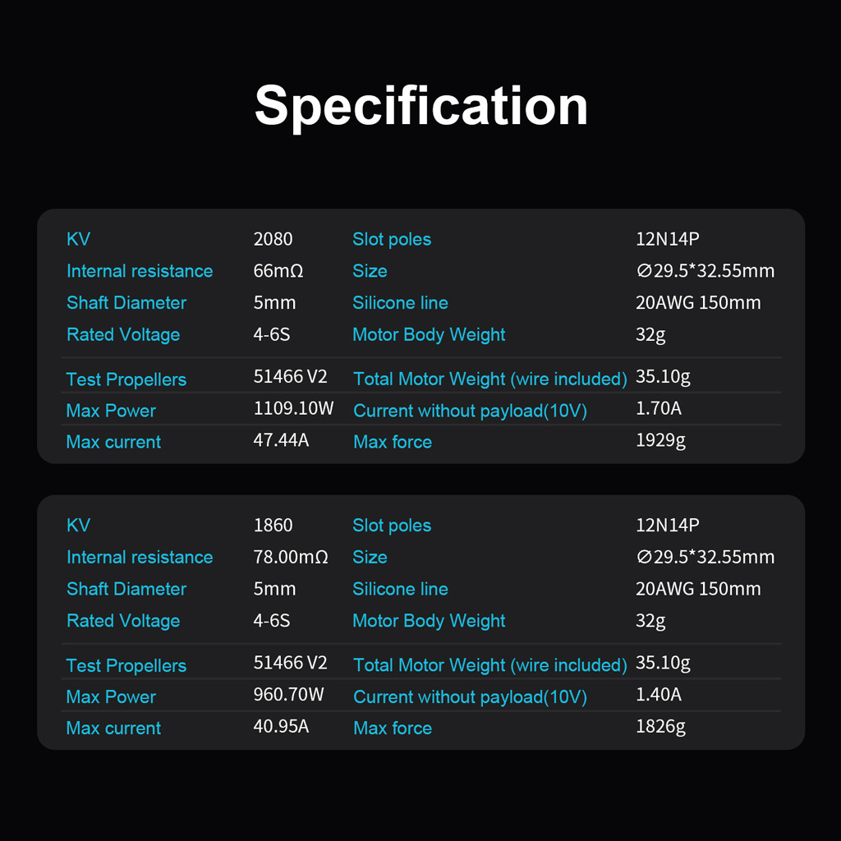Click the first table's Slot poles label
This screenshot has width=841, height=841.
tap(392, 239)
